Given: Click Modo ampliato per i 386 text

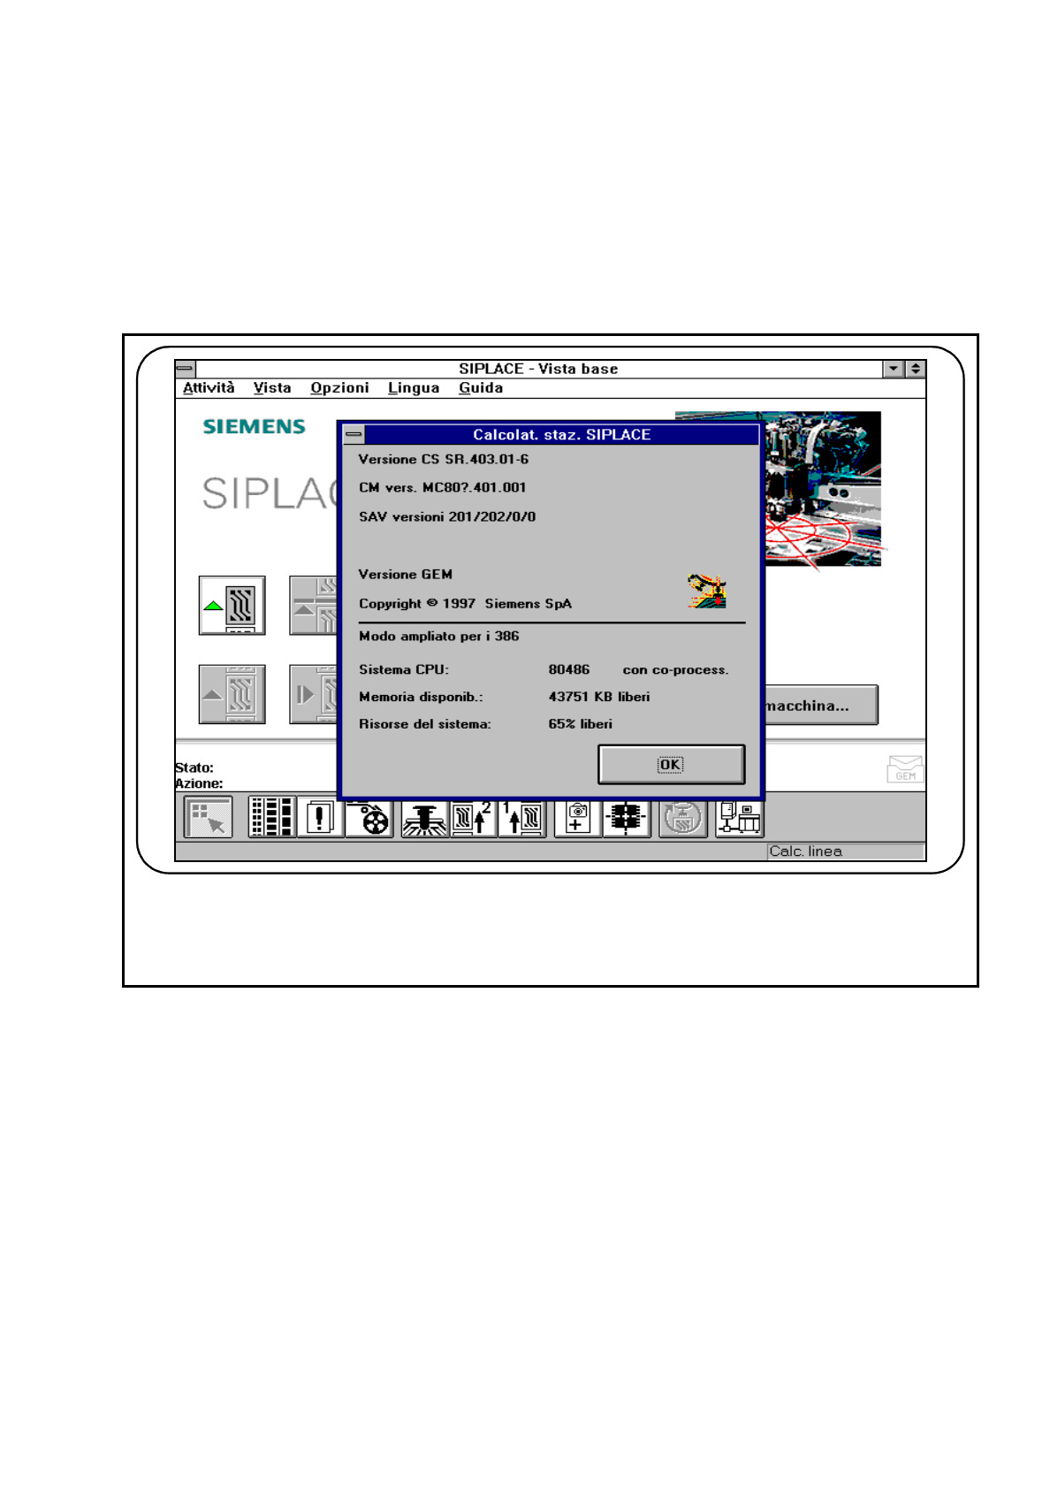Looking at the screenshot, I should 439,636.
